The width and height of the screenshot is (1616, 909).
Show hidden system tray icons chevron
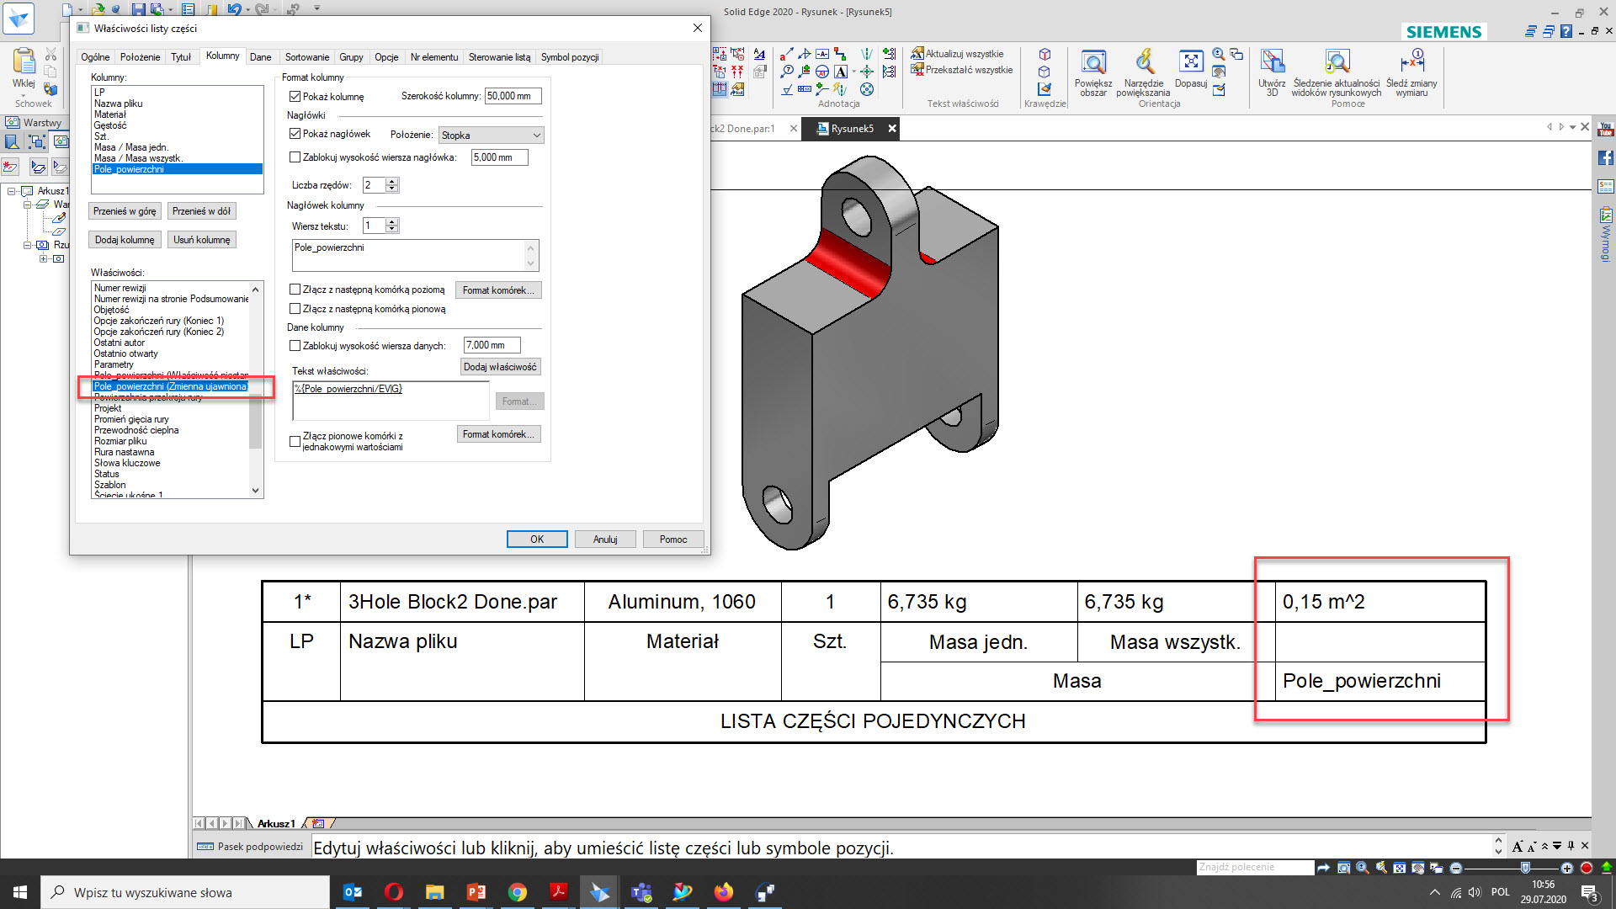(x=1435, y=892)
